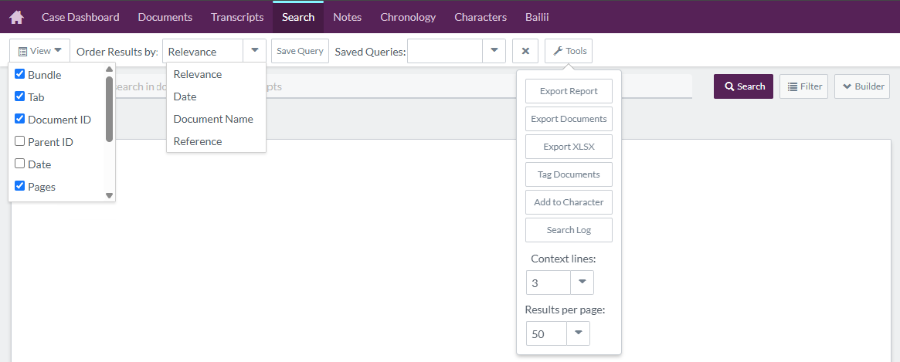Expand the Saved Queries dropdown arrow
The width and height of the screenshot is (900, 362).
[494, 51]
